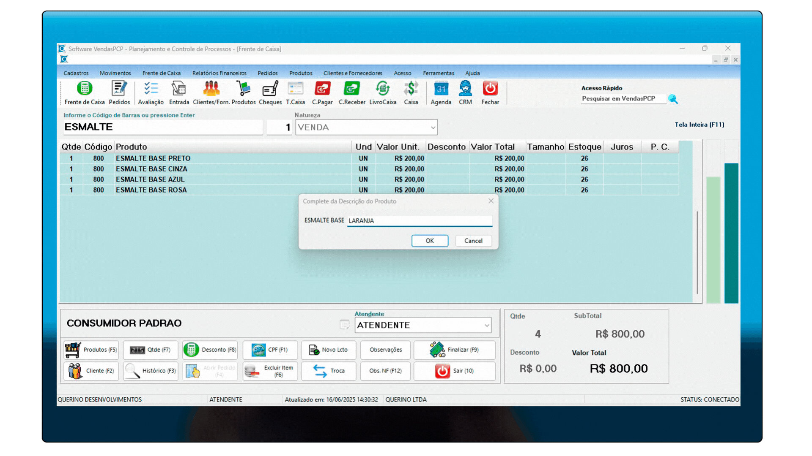This screenshot has width=812, height=456.
Task: Expand the Atendente dropdown
Action: 487,325
